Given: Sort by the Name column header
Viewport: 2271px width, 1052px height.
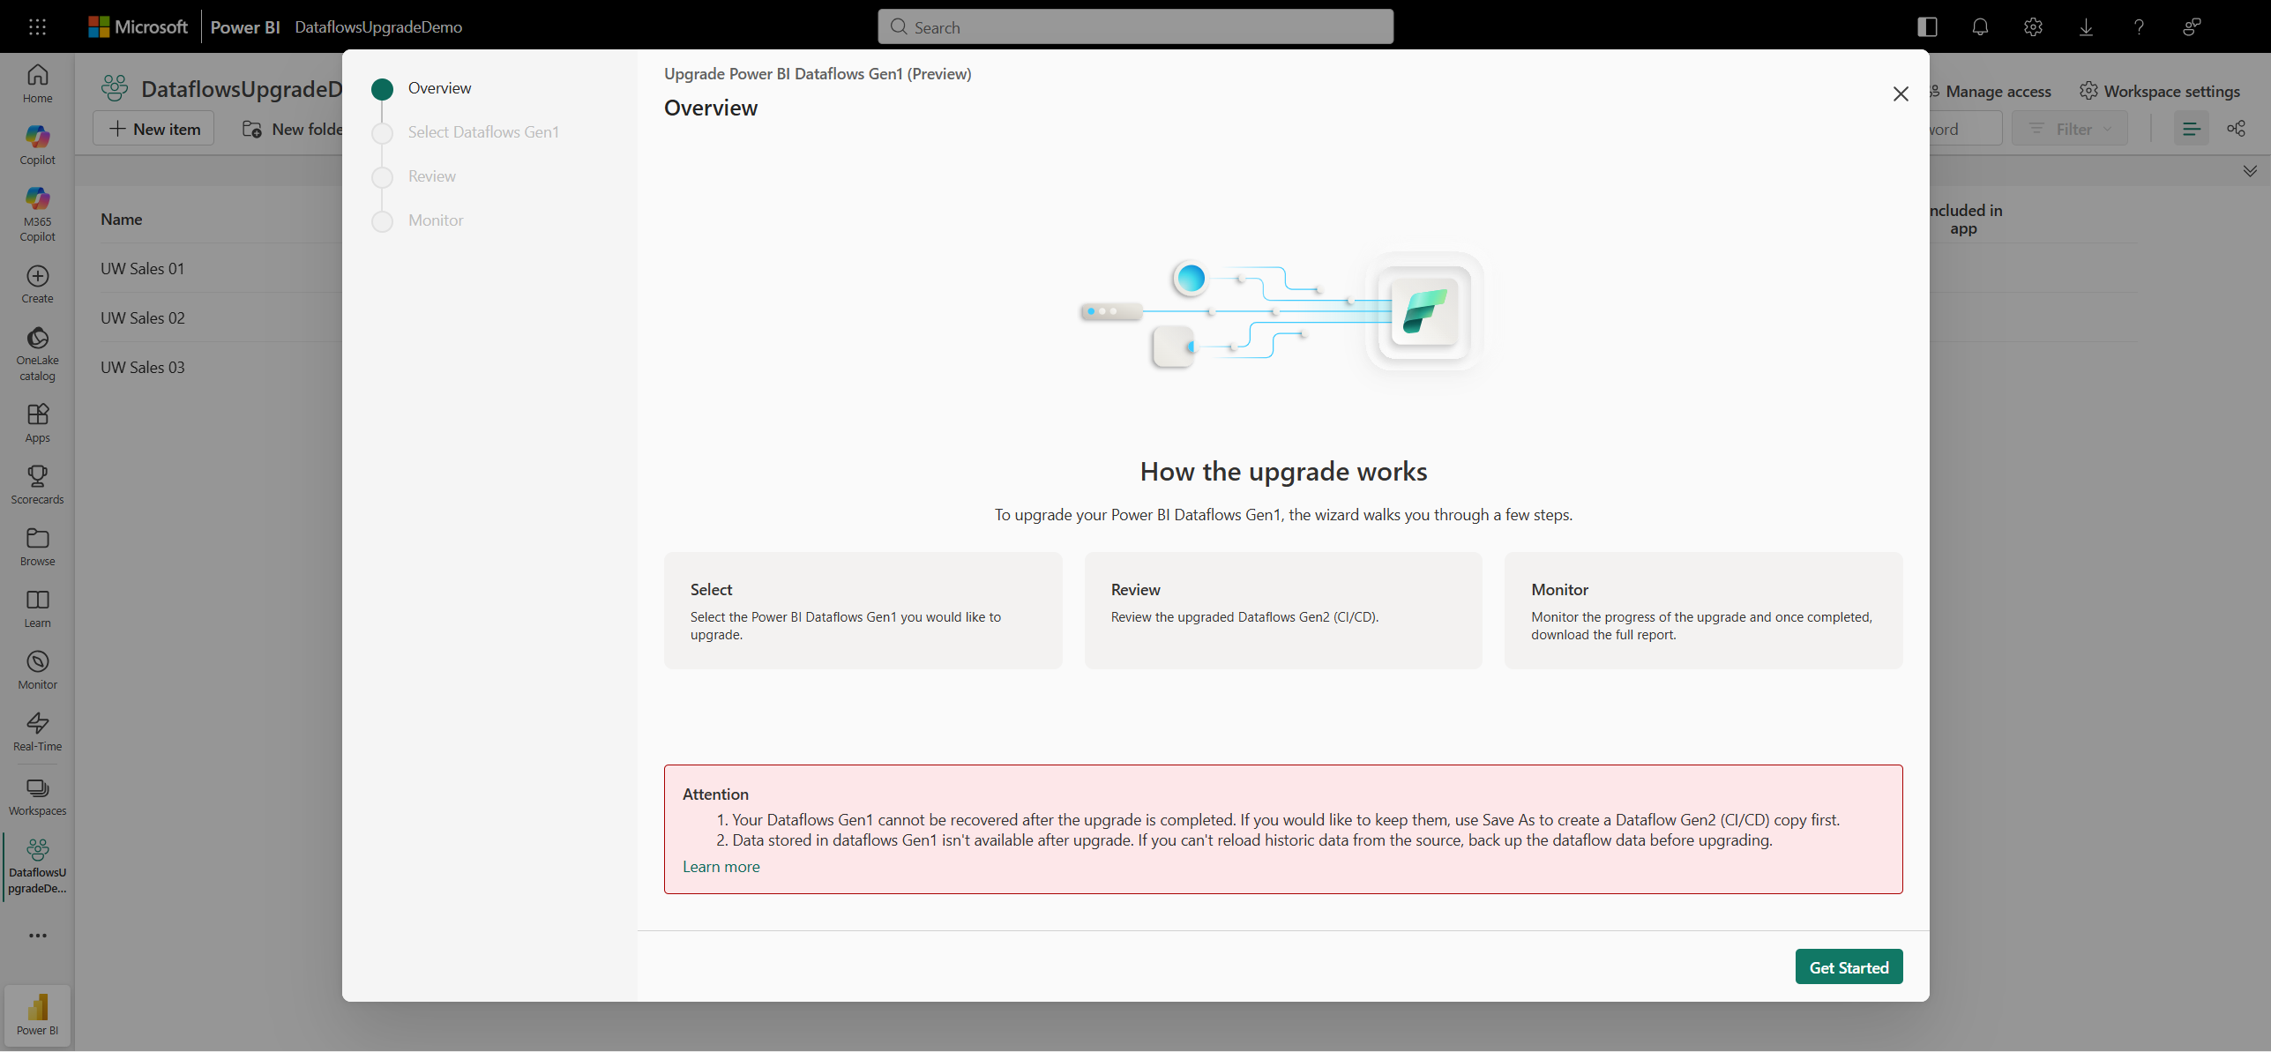Looking at the screenshot, I should point(122,220).
